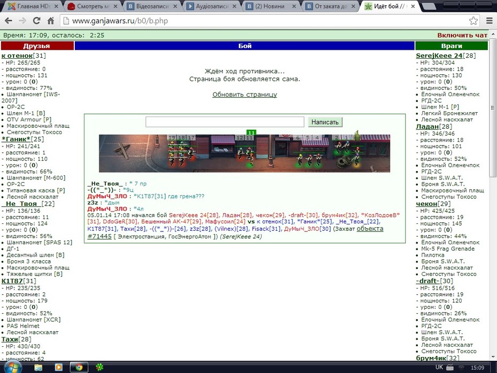Viewport: 497px width, 373px height.
Task: Open the объекта #71445 link
Action: coord(370,229)
